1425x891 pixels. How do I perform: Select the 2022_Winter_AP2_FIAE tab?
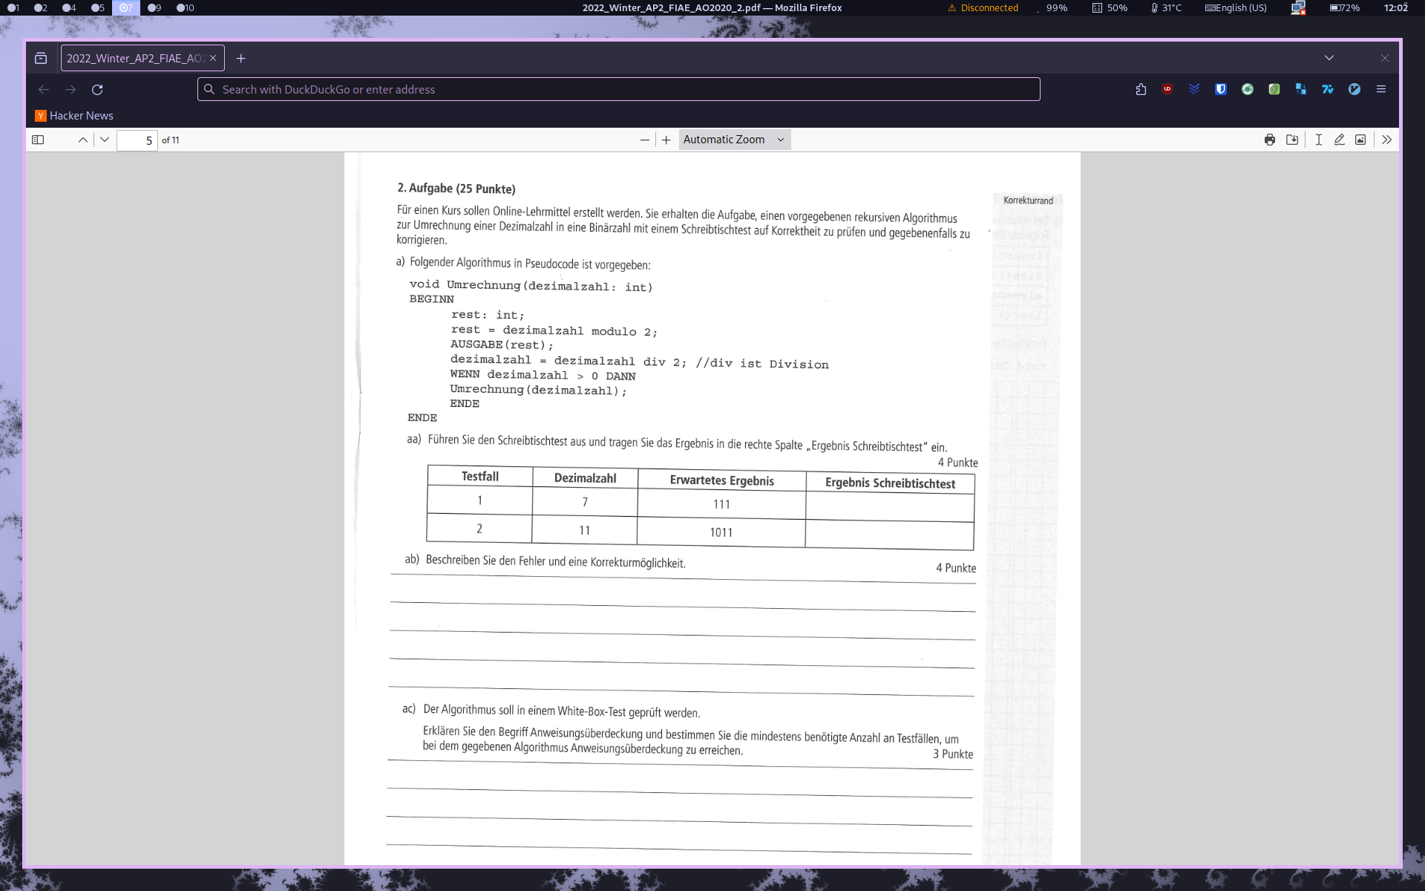pos(135,58)
